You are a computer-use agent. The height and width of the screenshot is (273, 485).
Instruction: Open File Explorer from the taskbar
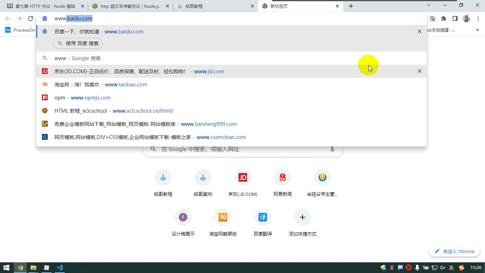(x=33, y=268)
